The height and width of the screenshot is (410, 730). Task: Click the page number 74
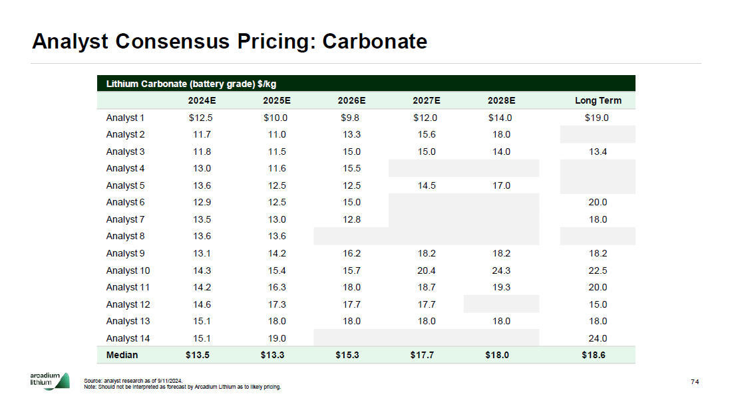pos(695,382)
